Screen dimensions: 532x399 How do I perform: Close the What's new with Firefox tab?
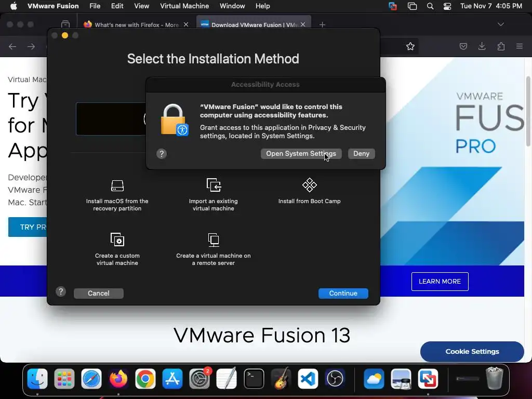(x=186, y=24)
